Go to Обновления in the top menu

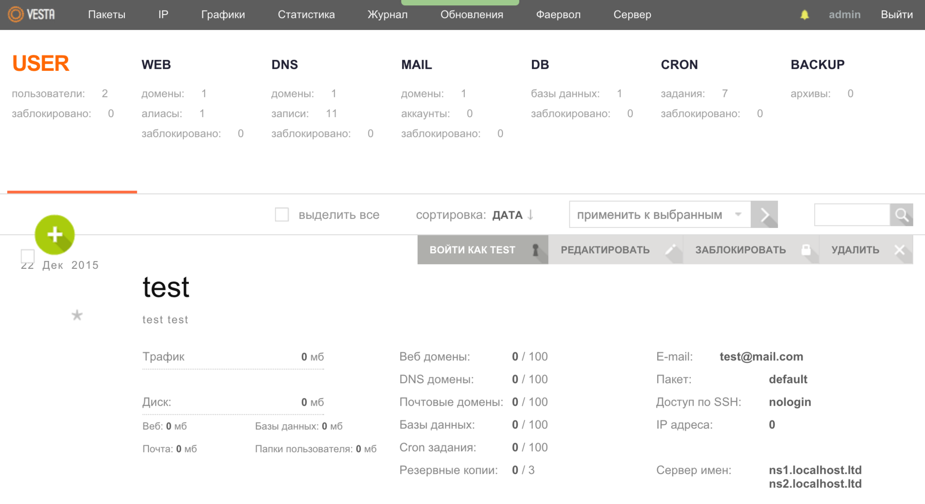click(472, 14)
